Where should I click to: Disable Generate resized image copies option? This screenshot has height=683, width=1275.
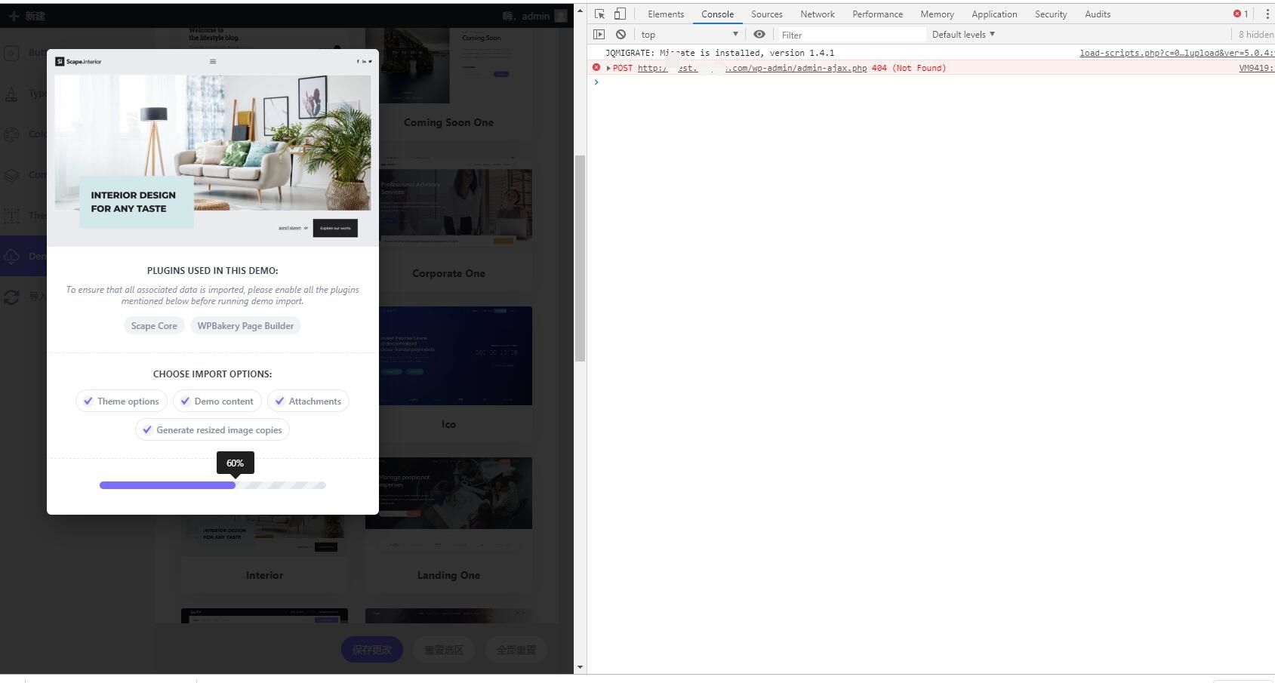[x=148, y=430]
